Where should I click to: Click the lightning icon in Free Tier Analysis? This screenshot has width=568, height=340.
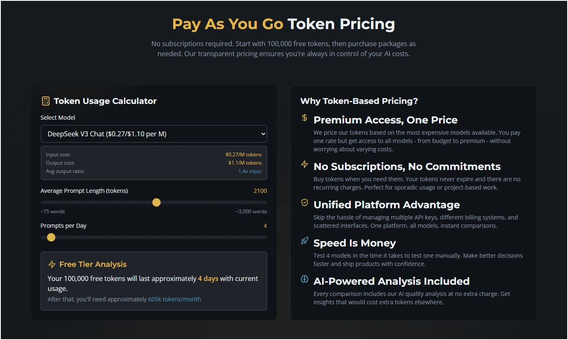pos(52,264)
